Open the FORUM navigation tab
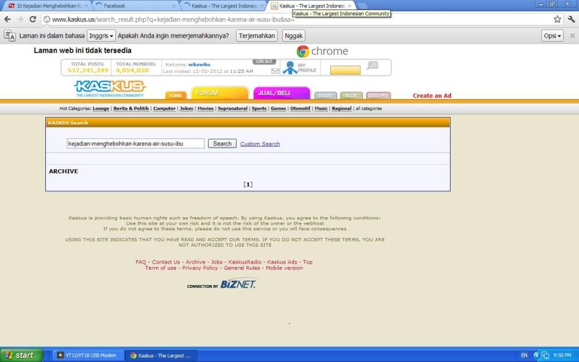Viewport: 579px width, 362px height. [220, 93]
